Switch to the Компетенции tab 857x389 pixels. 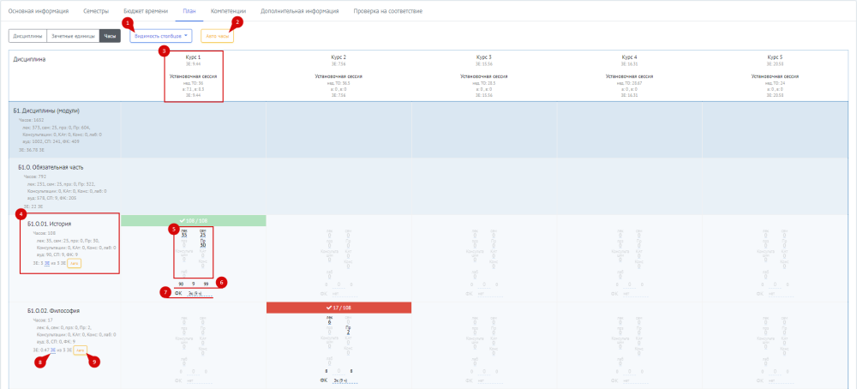tap(228, 11)
